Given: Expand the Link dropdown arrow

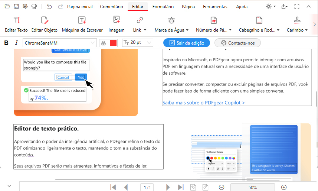Looking at the screenshot, I should 145,30.
